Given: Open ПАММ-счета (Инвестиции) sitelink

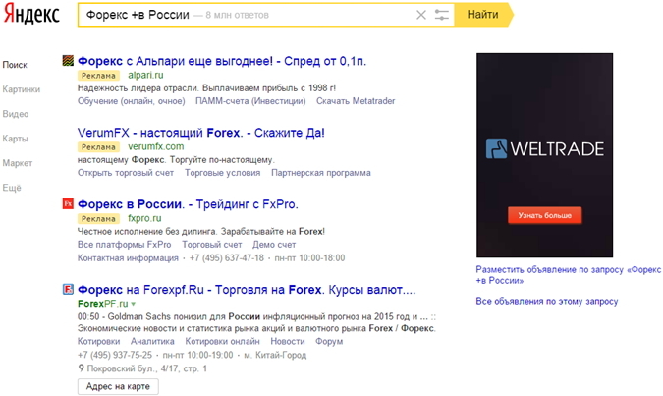Looking at the screenshot, I should 250,101.
